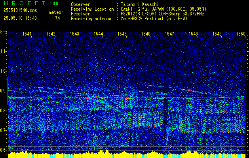Screen dimensions: 249x158
Task: Click the 1546 time marker
Action: click(x=146, y=34)
